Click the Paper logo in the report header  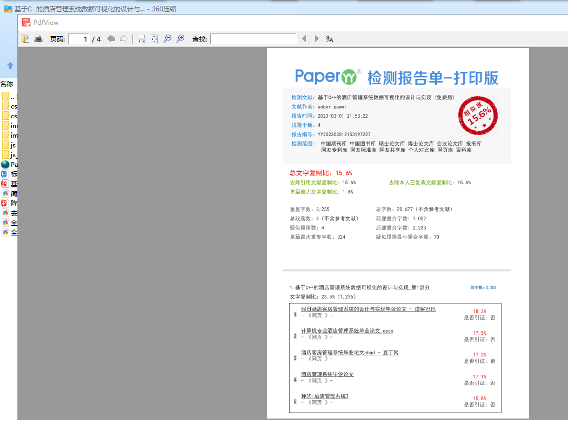tap(328, 76)
